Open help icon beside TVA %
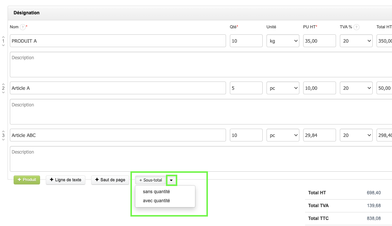Image resolution: width=392 pixels, height=226 pixels. click(356, 27)
